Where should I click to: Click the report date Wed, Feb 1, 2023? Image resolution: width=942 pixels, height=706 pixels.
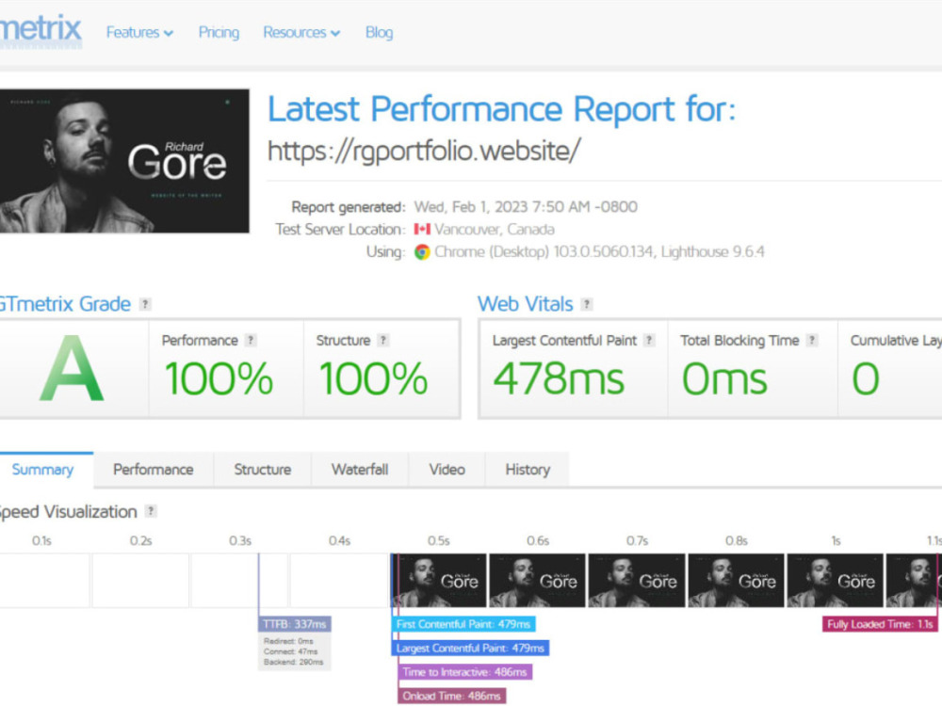[x=526, y=207]
